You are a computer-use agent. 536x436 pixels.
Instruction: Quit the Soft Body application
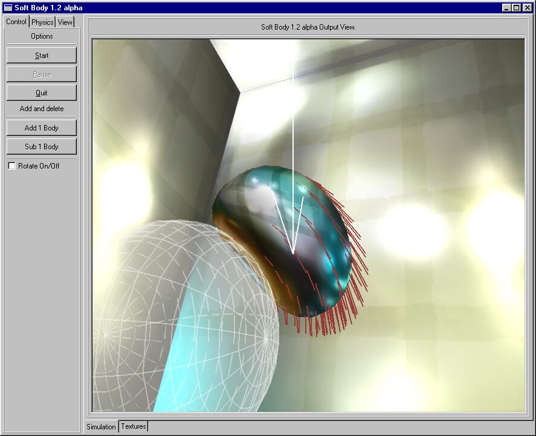42,93
